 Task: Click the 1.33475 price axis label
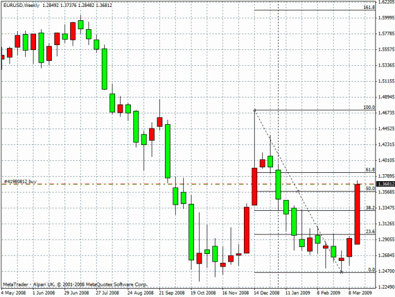[x=386, y=208]
